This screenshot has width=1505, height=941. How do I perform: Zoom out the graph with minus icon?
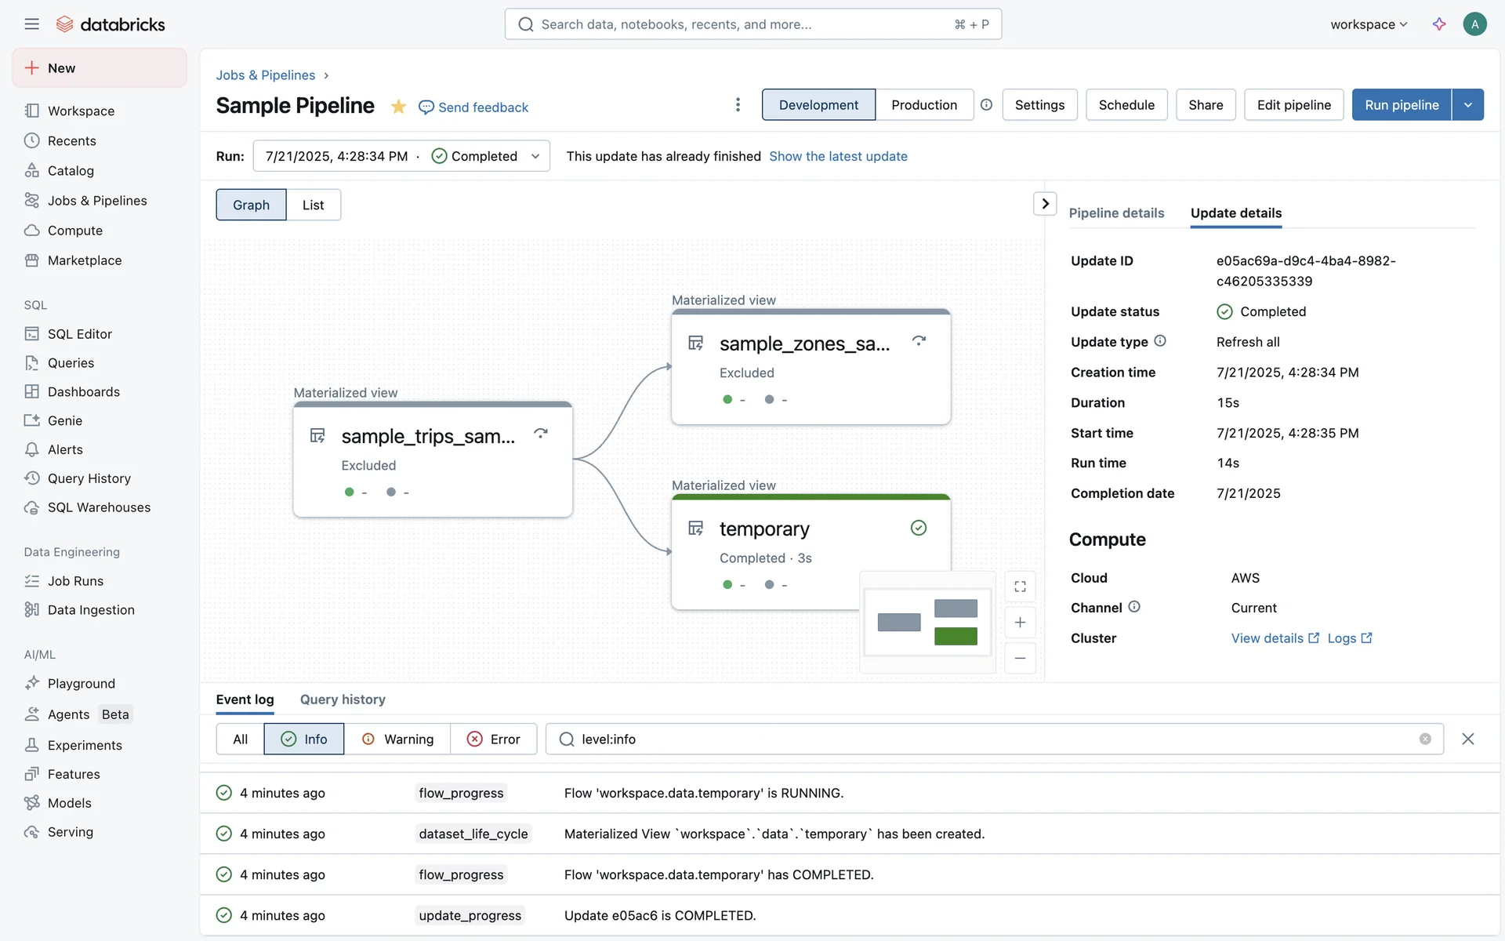tap(1020, 658)
